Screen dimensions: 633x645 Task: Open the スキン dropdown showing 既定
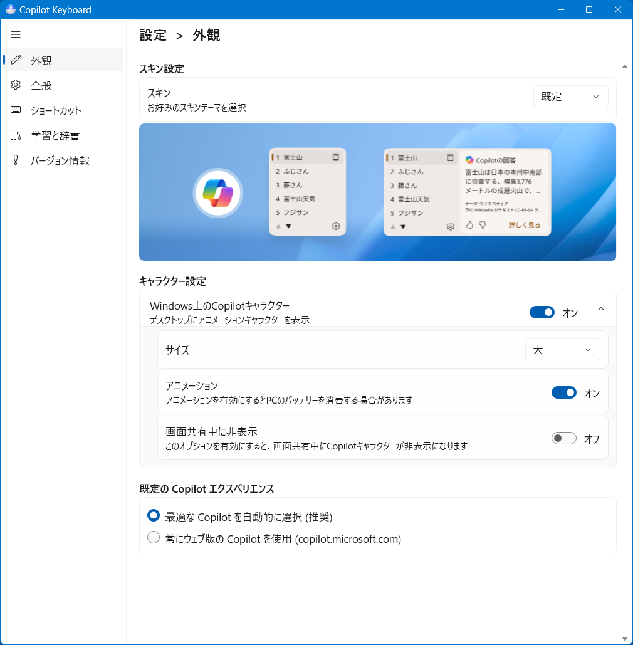tap(570, 97)
